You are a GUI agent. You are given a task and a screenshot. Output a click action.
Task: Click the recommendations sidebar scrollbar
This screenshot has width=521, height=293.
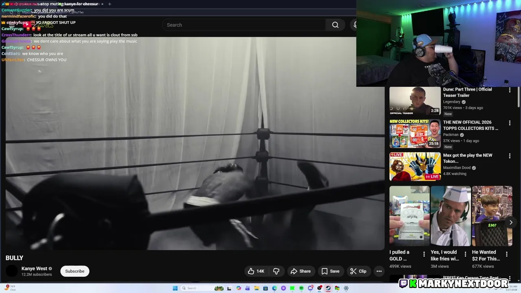coord(519,96)
